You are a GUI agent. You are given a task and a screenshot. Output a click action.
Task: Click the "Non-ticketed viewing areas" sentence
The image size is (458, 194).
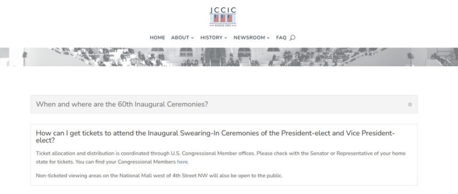point(159,176)
